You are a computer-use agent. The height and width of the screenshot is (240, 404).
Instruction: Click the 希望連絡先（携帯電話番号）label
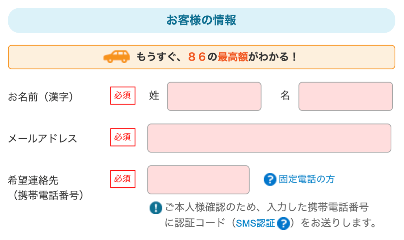click(x=45, y=188)
